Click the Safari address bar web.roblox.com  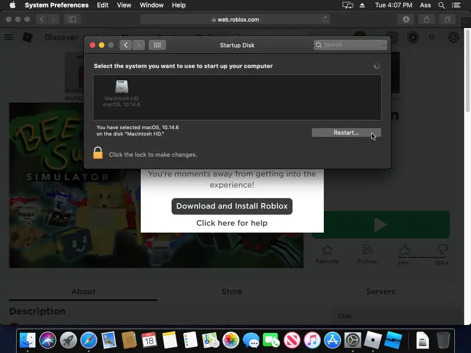[x=235, y=19]
